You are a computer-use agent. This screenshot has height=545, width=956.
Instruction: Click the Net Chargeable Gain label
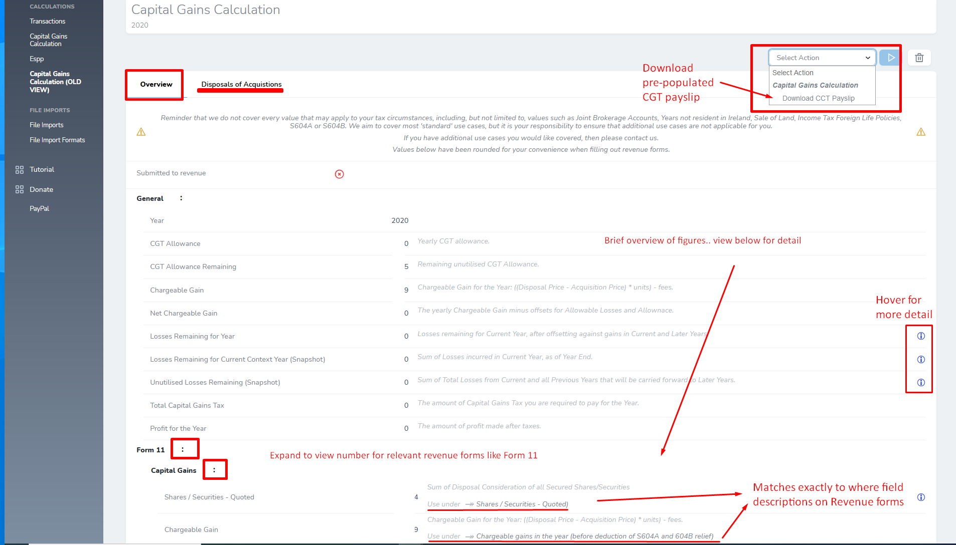click(184, 313)
